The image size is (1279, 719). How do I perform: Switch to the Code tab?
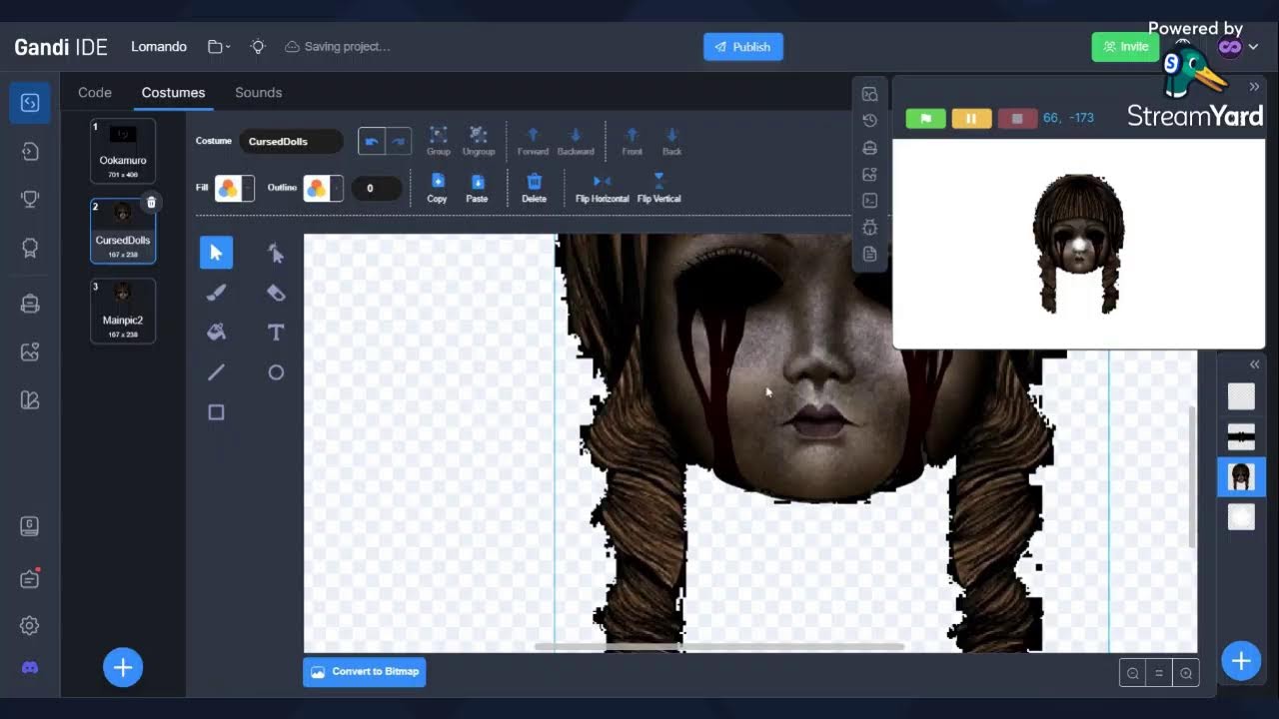click(95, 92)
